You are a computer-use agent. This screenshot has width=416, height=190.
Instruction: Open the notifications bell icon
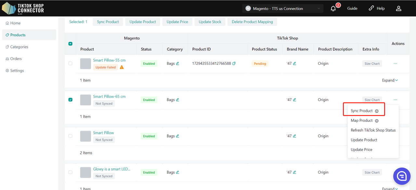coord(333,9)
